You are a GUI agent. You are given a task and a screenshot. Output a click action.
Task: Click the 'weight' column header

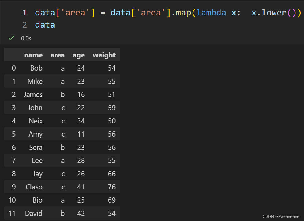104,55
